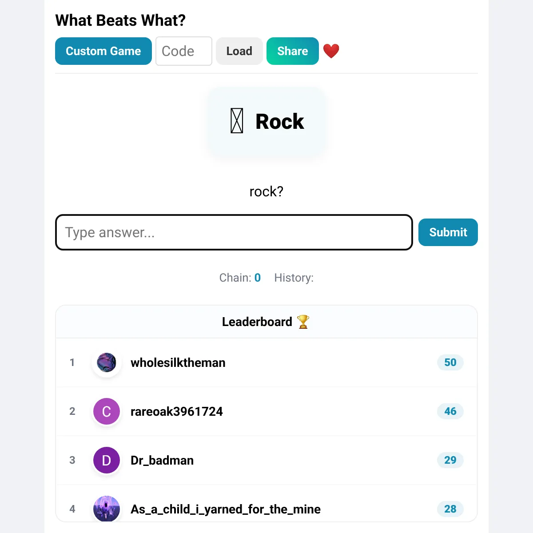Select wholesilktheman on the leaderboard
Image resolution: width=533 pixels, height=533 pixels.
178,362
